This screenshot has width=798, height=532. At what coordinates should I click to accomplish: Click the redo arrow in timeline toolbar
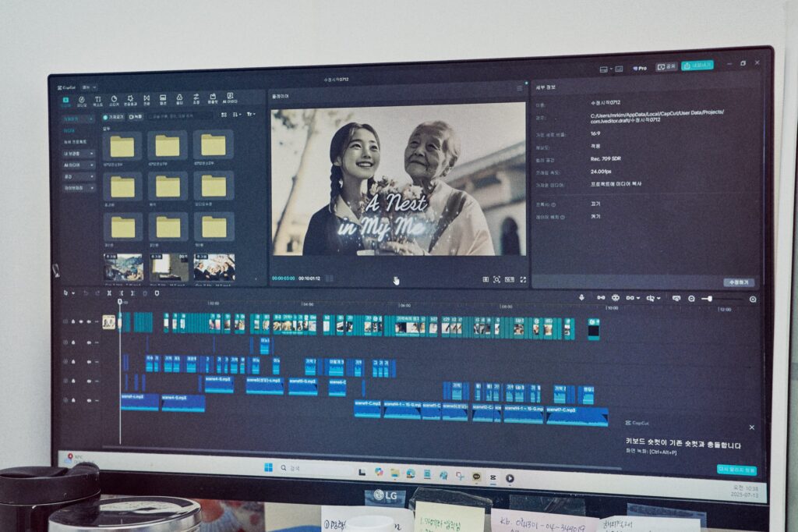97,293
